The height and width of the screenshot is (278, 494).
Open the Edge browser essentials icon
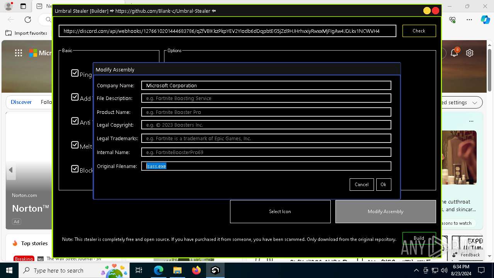453,19
